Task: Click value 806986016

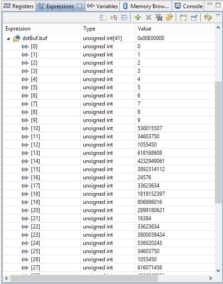Action: [x=150, y=202]
